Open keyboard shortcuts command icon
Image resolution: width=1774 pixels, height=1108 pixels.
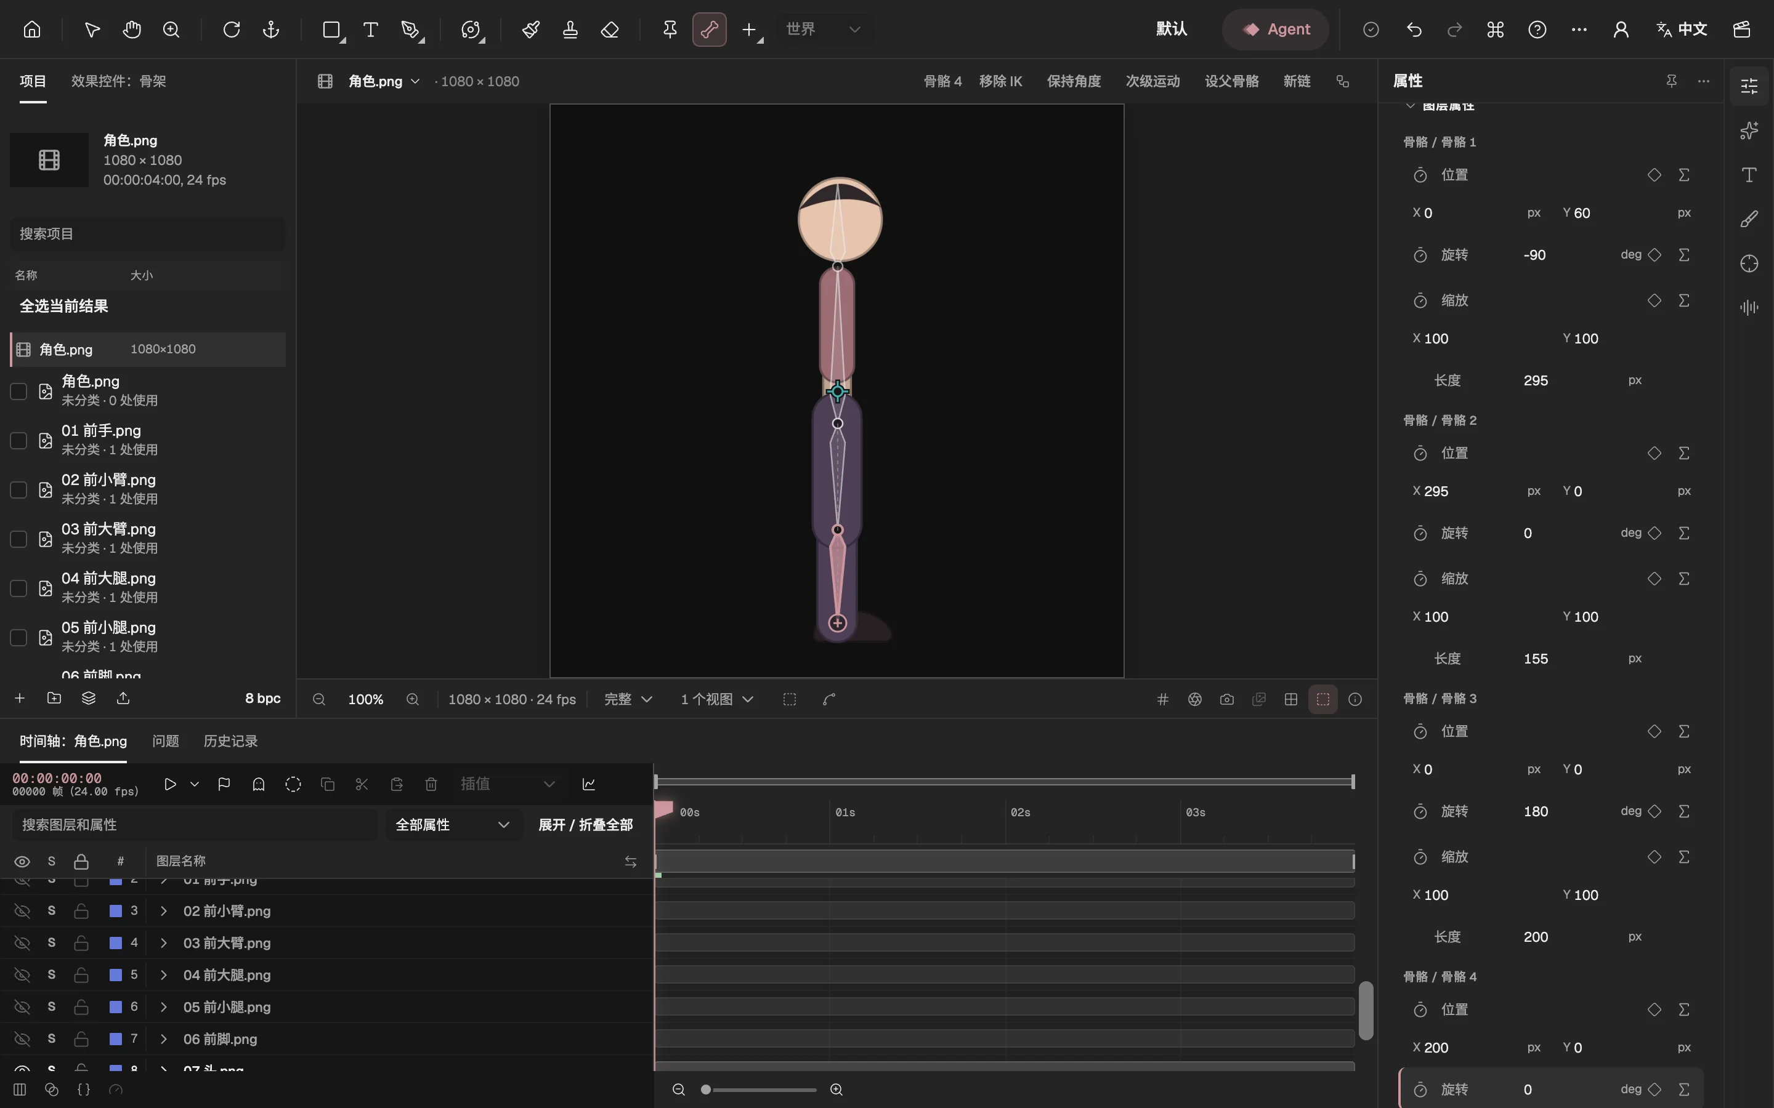(x=1496, y=30)
